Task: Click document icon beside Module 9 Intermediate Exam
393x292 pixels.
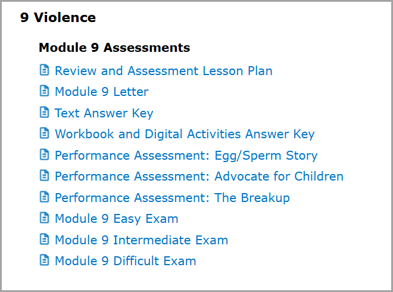Action: point(45,240)
